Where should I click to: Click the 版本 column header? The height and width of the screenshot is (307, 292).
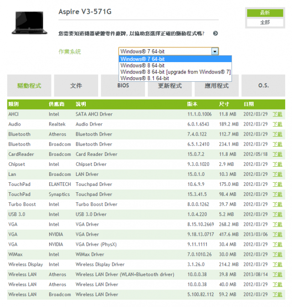click(x=192, y=104)
